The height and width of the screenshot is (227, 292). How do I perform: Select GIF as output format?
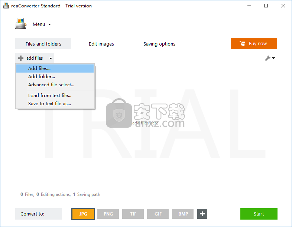pos(158,214)
